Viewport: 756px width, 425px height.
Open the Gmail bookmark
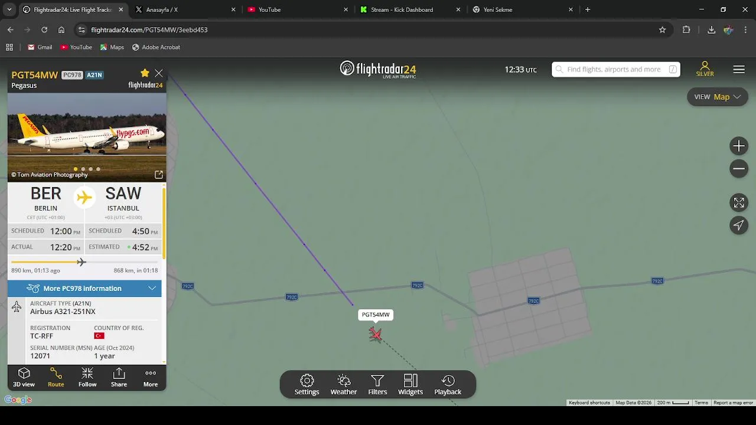point(40,47)
